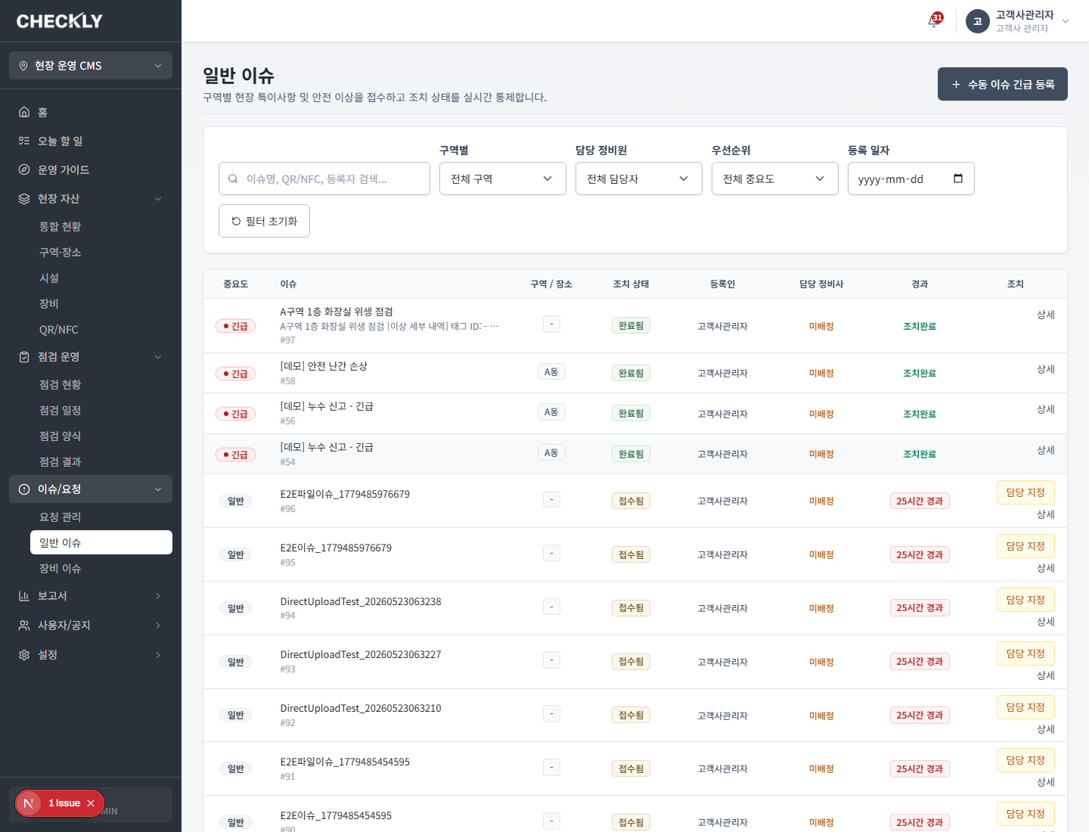
Task: Close the 1 Issue badge
Action: point(91,803)
